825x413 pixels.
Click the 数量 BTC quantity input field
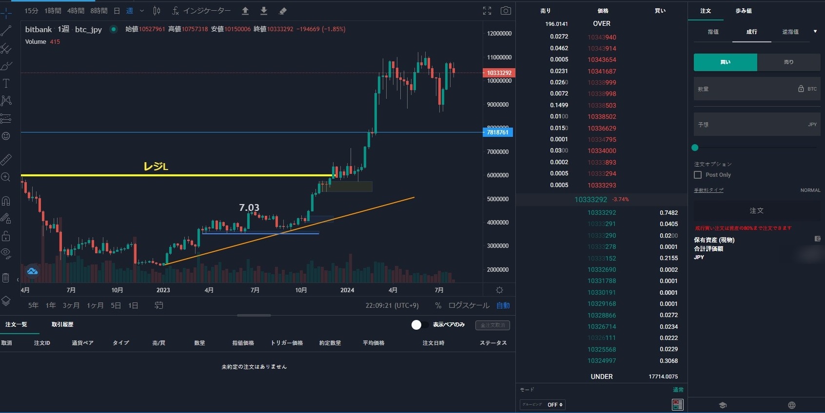757,89
